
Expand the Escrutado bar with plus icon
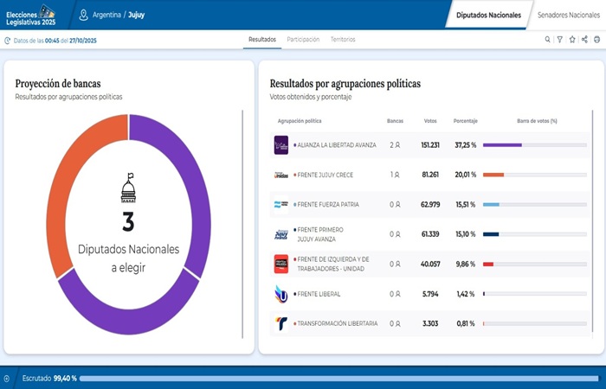7,378
